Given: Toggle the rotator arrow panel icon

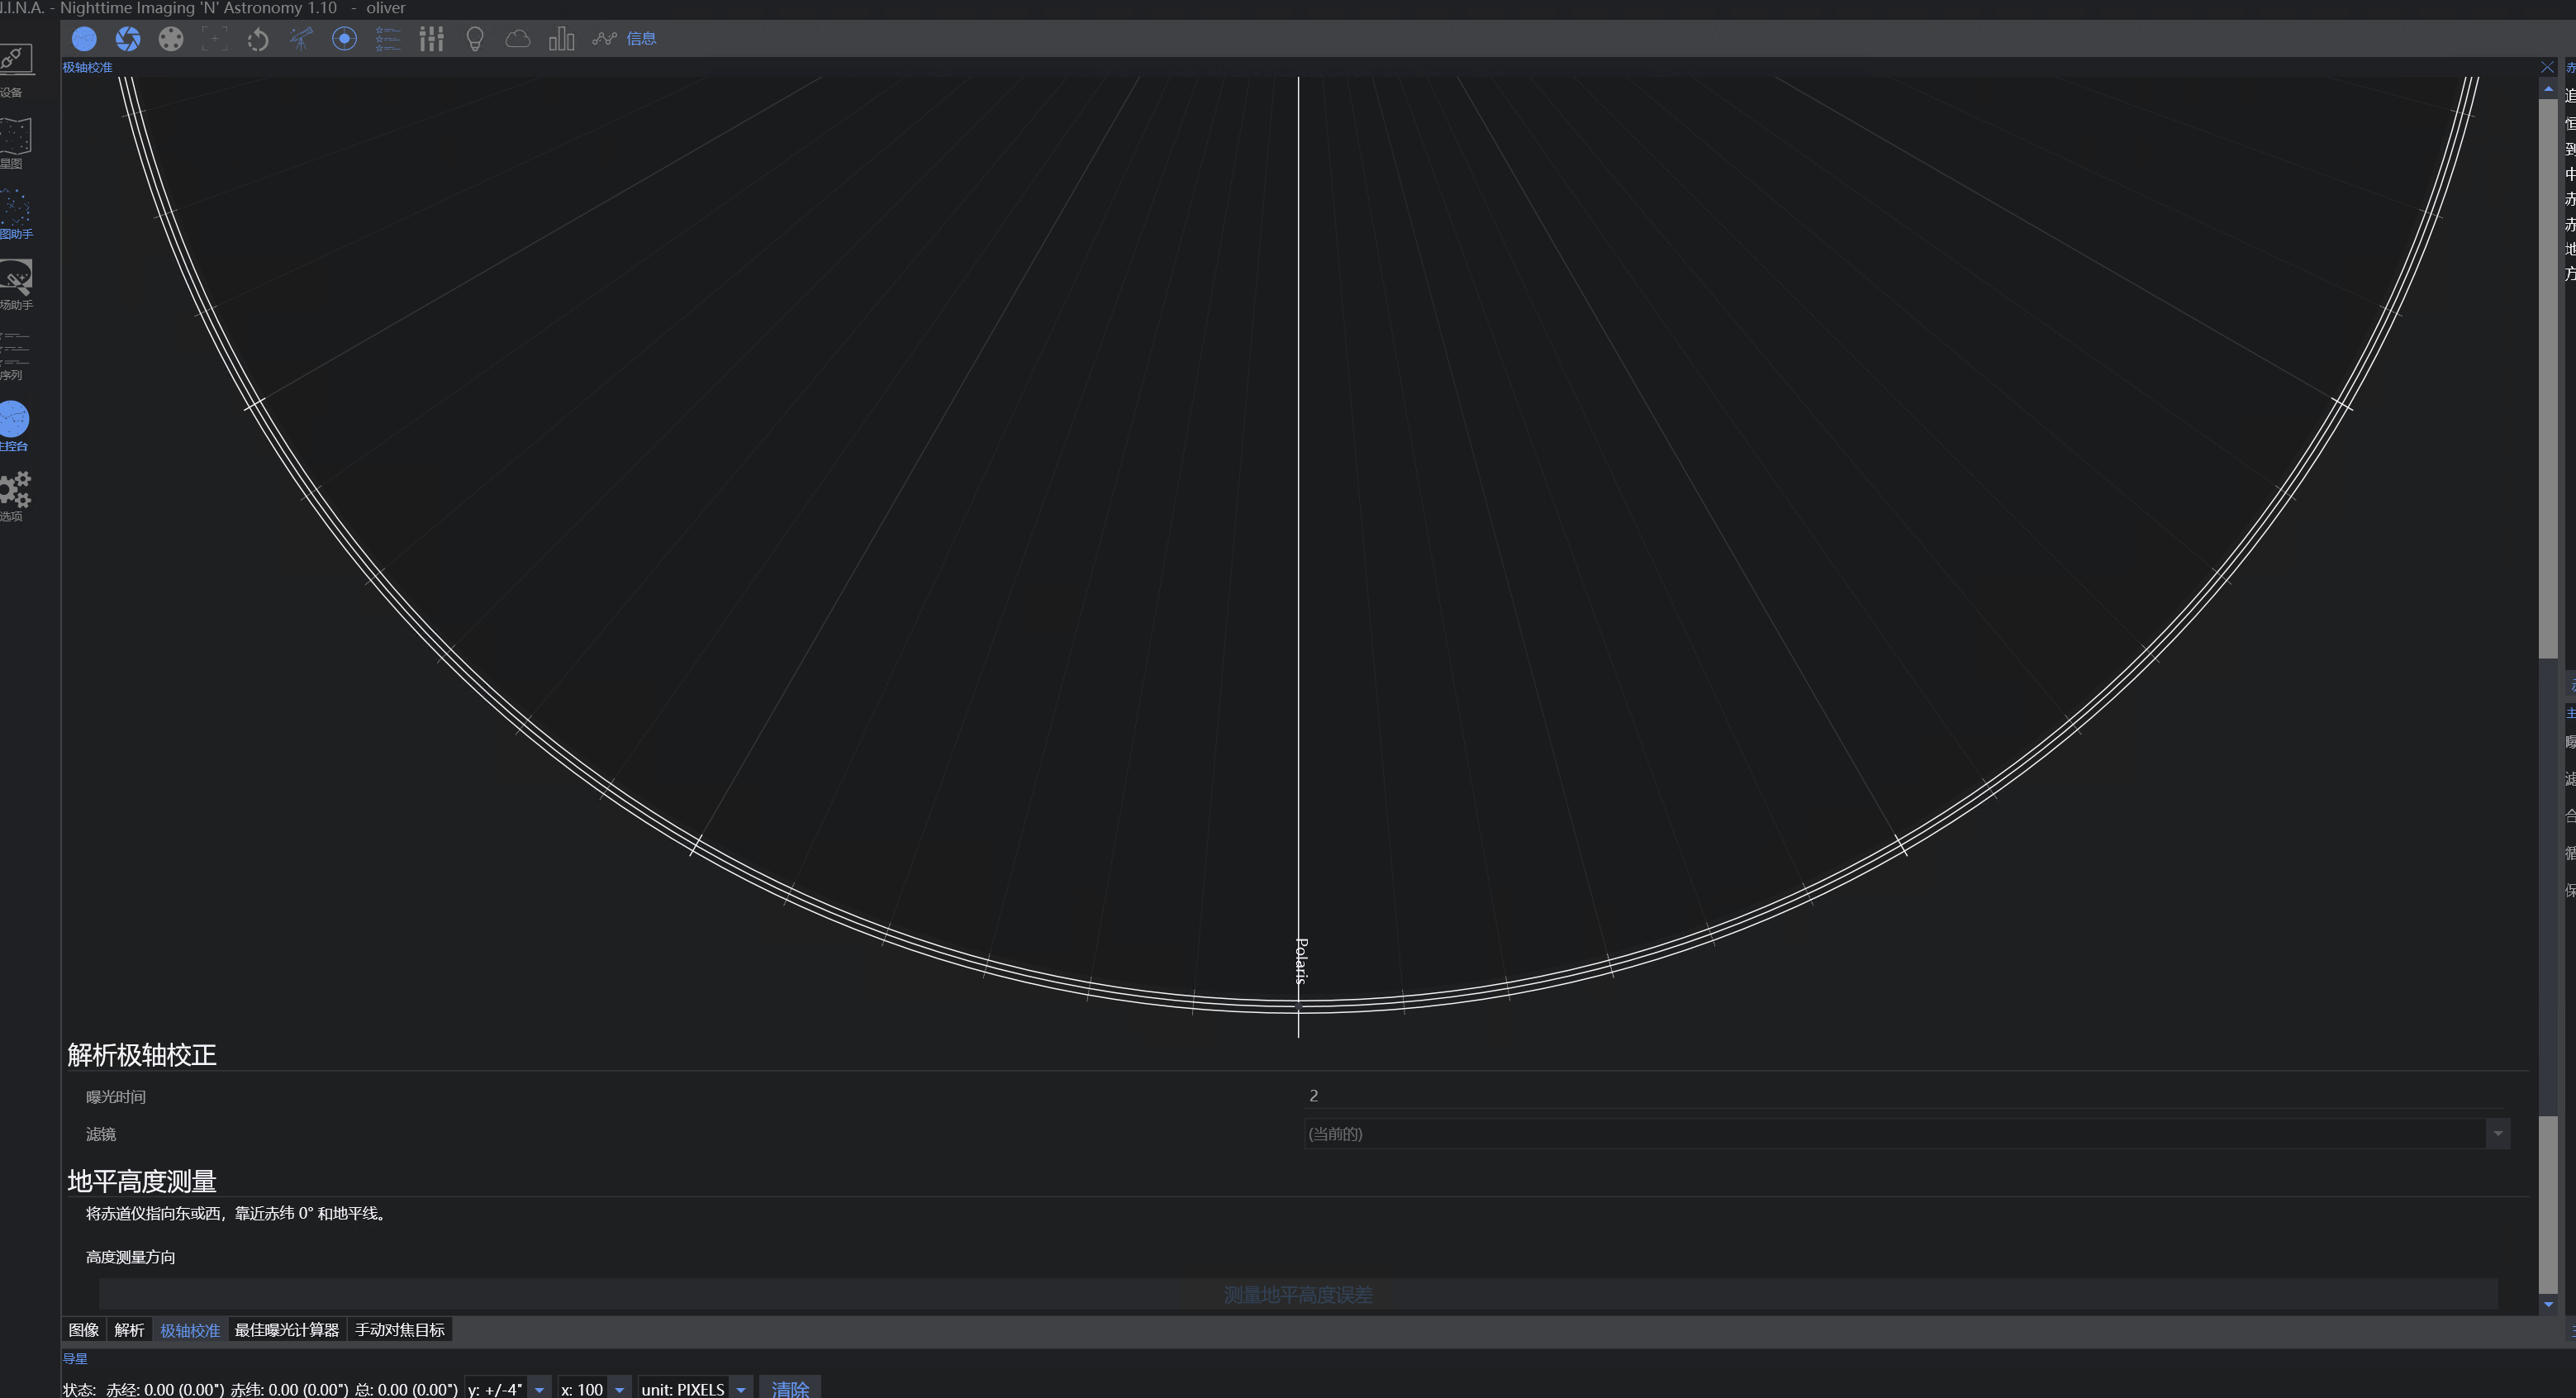Looking at the screenshot, I should click(x=258, y=39).
